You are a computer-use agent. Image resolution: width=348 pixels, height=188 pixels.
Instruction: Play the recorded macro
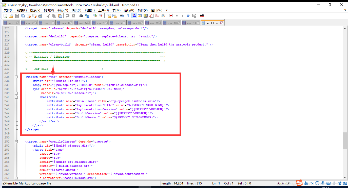[183, 16]
